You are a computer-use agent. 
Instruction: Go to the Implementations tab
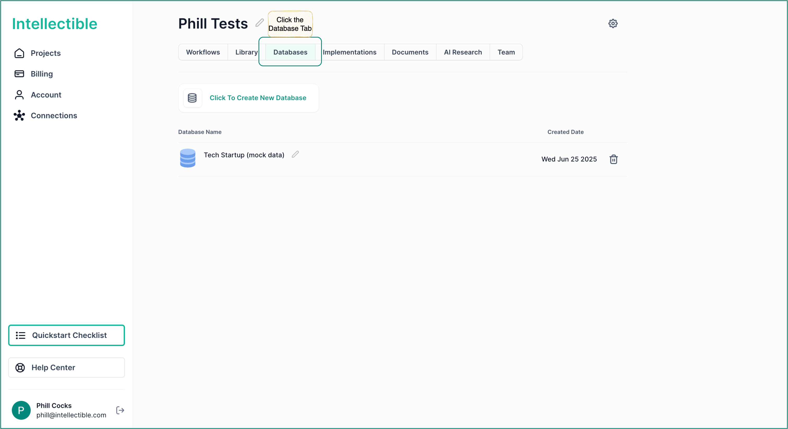pyautogui.click(x=349, y=52)
